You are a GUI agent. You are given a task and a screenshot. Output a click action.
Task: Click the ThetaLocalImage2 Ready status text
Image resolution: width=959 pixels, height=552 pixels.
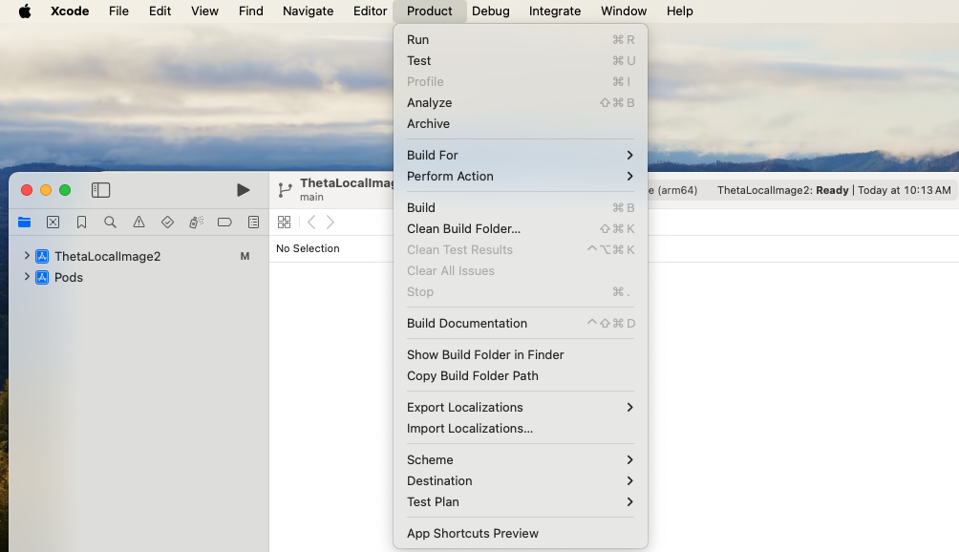783,190
